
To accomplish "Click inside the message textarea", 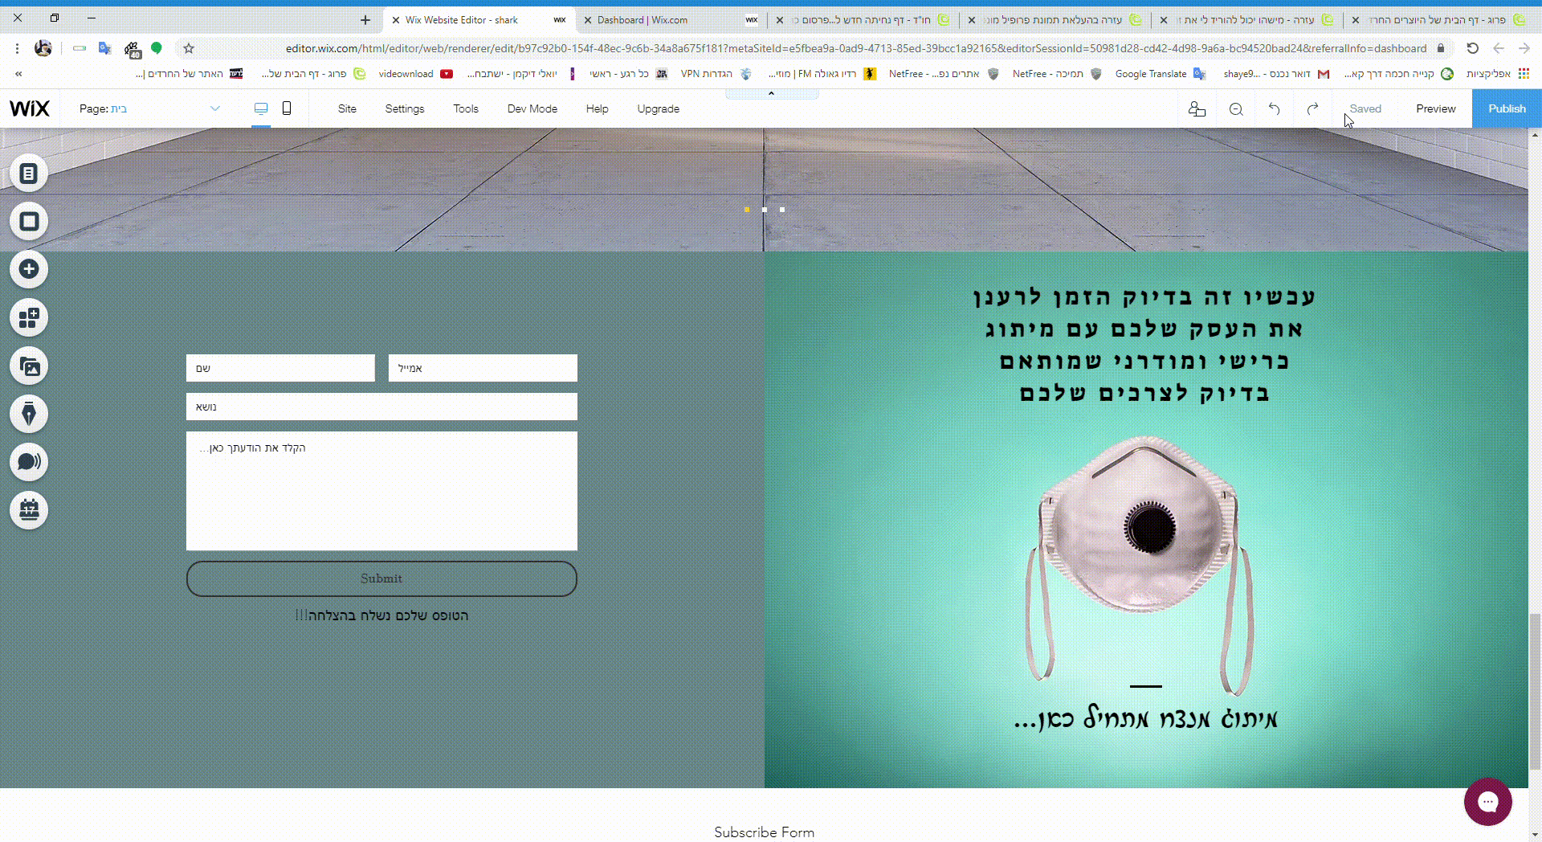I will (x=381, y=490).
